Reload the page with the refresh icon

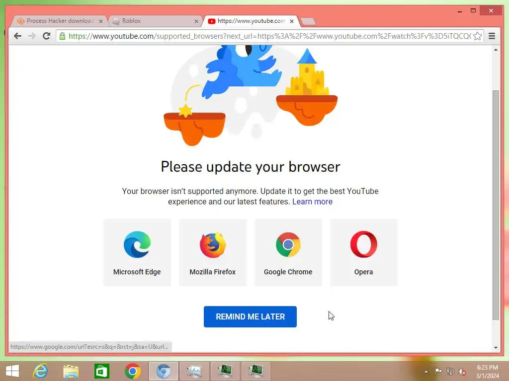(46, 36)
